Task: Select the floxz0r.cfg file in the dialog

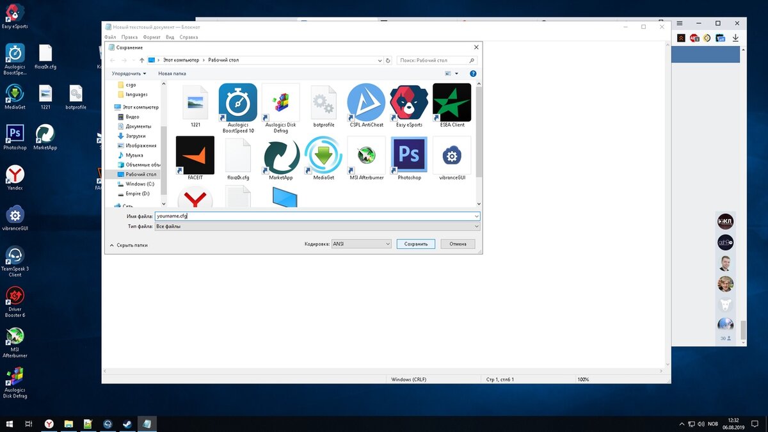Action: pos(238,159)
